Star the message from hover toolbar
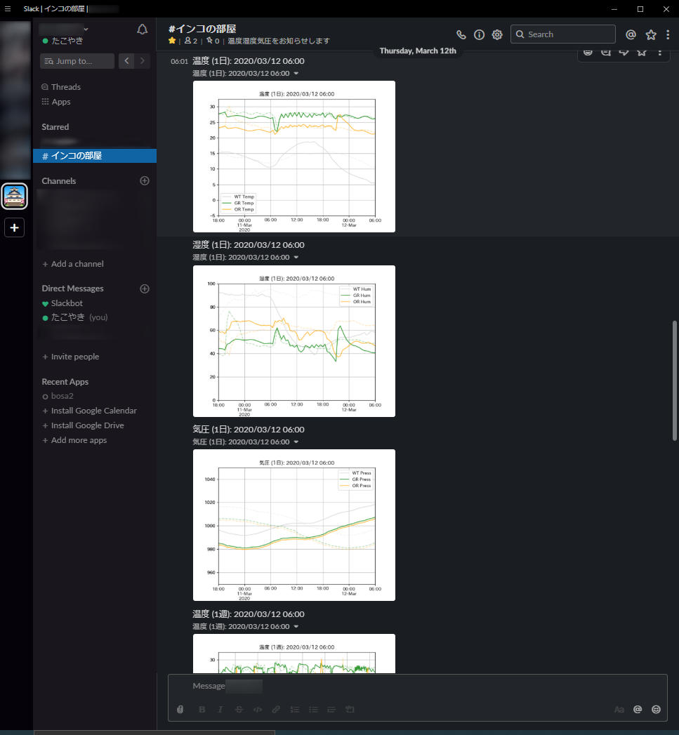679x735 pixels. click(x=642, y=52)
